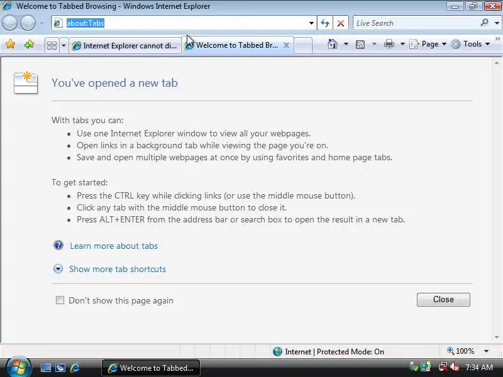Open the Windows Start menu
Image resolution: width=503 pixels, height=377 pixels.
pos(18,368)
